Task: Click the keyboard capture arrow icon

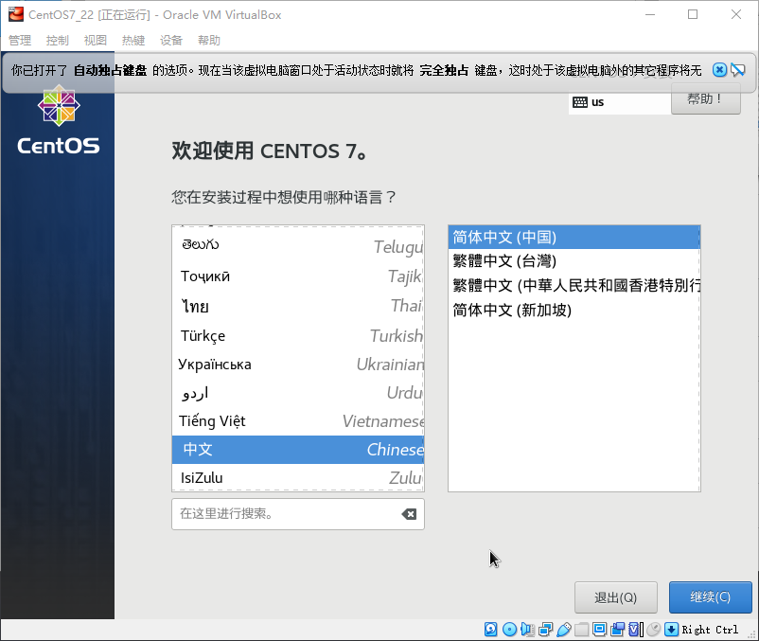Action: tap(671, 629)
